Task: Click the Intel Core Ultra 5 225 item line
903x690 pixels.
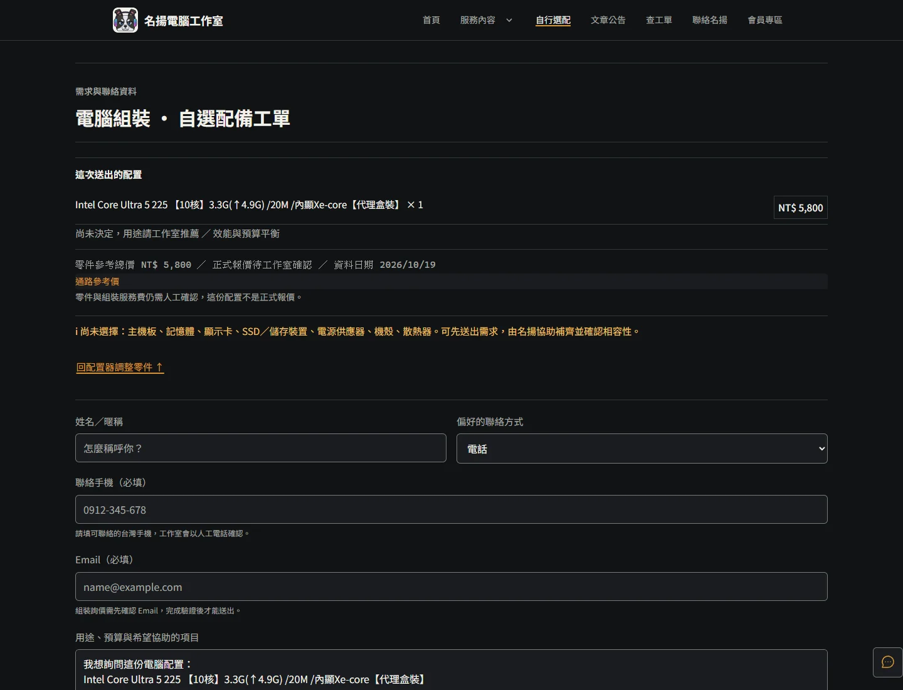Action: tap(249, 205)
